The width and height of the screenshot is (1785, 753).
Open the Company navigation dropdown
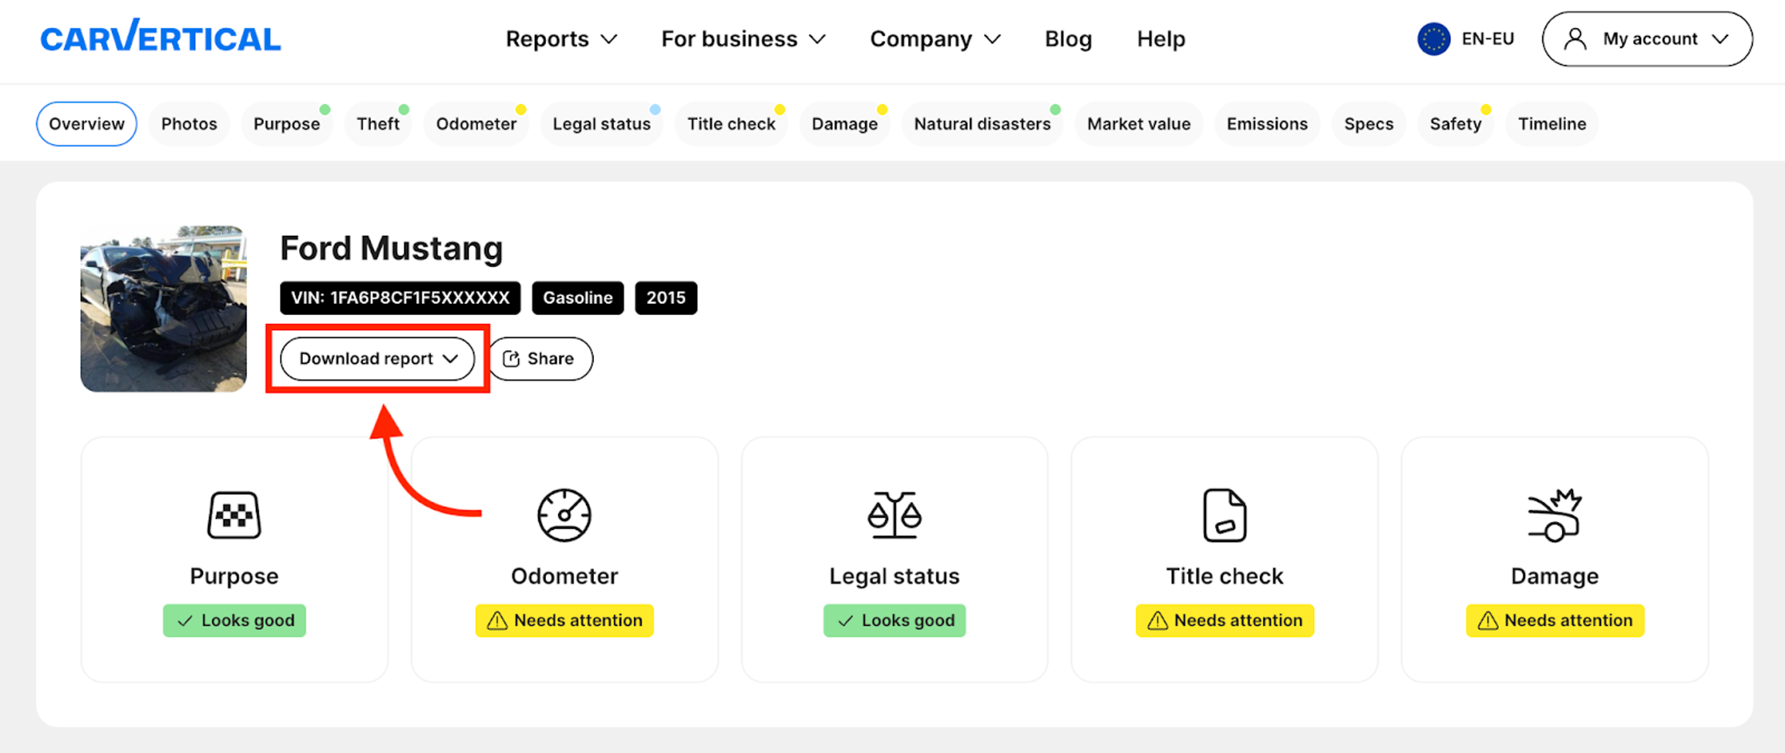click(935, 39)
